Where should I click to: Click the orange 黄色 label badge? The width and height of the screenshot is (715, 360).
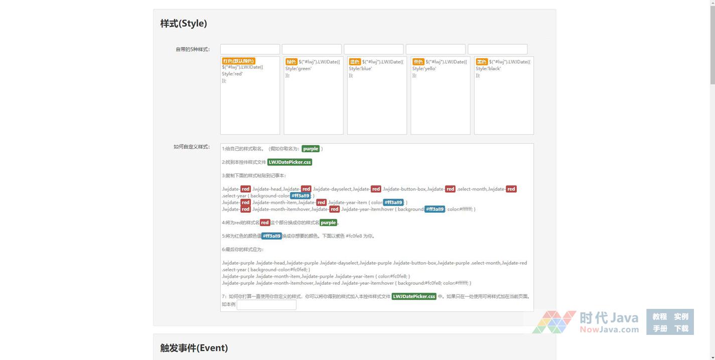coord(418,62)
